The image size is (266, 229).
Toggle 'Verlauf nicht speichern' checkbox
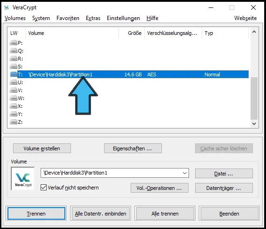pos(43,188)
